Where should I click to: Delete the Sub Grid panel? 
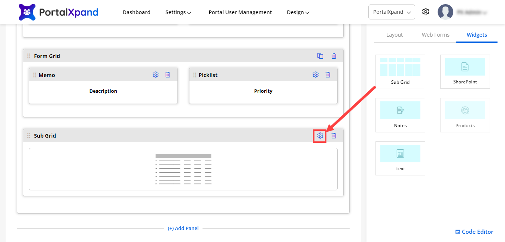pyautogui.click(x=334, y=136)
